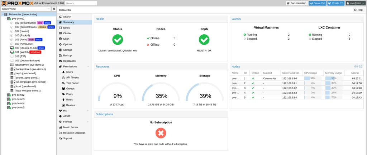Collapse the Nodes panel up arrow
Viewport: 367px width, 155px height.
356,66
